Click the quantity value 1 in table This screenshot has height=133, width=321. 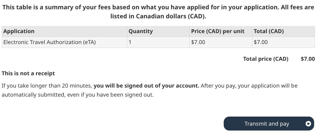[x=130, y=42]
